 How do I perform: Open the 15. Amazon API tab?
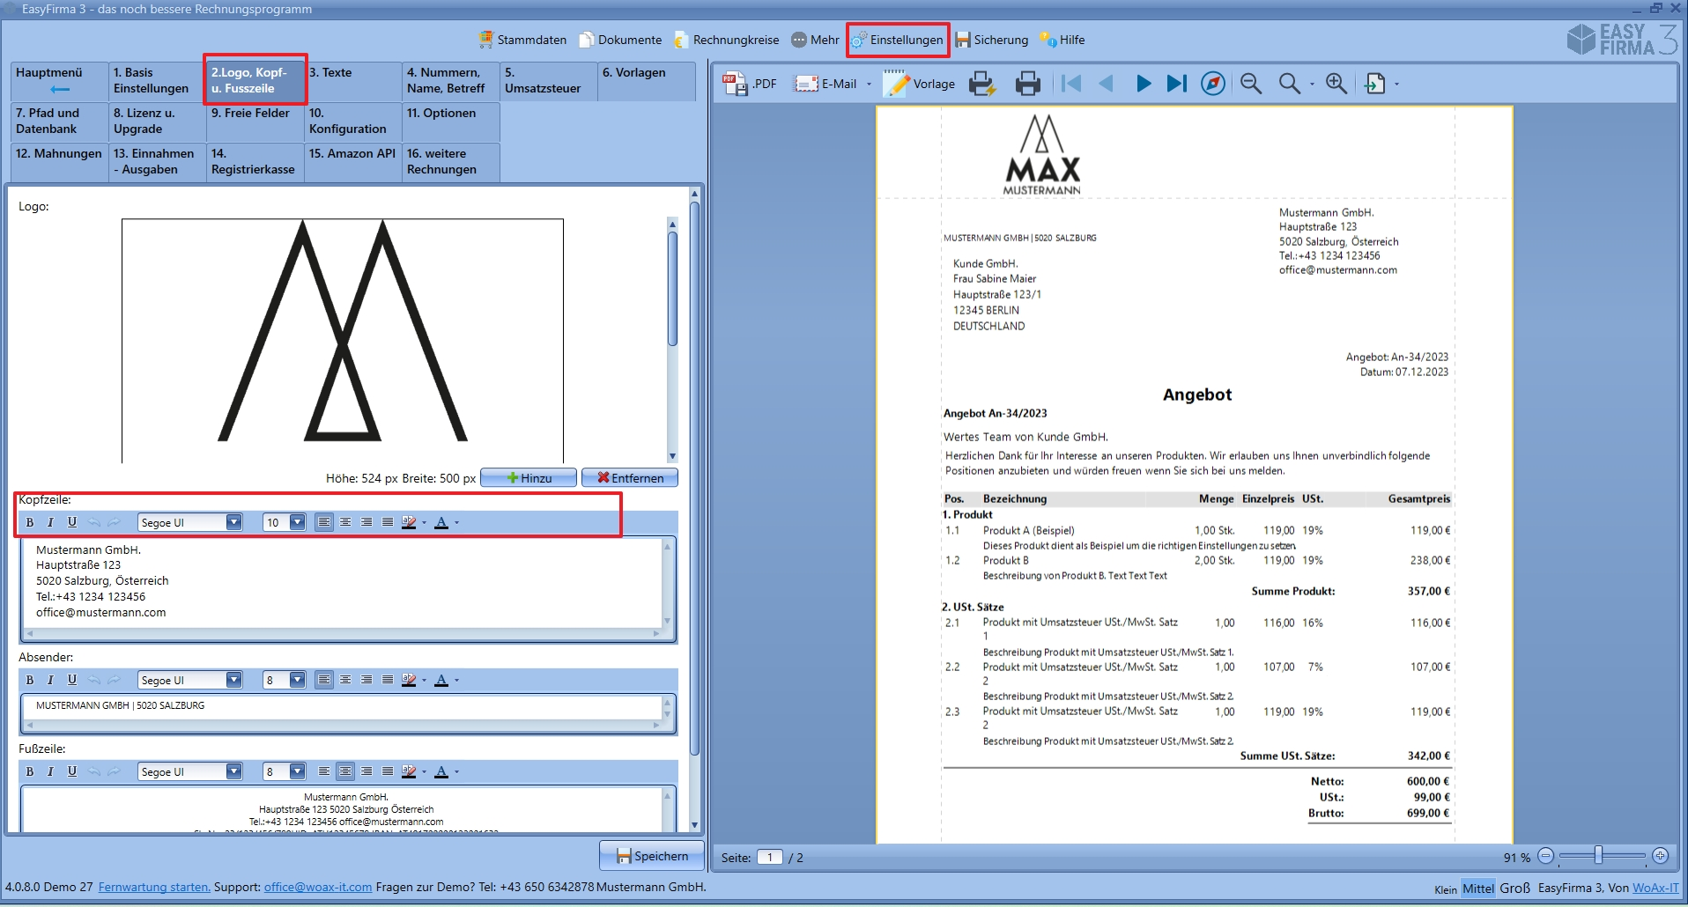(x=352, y=162)
